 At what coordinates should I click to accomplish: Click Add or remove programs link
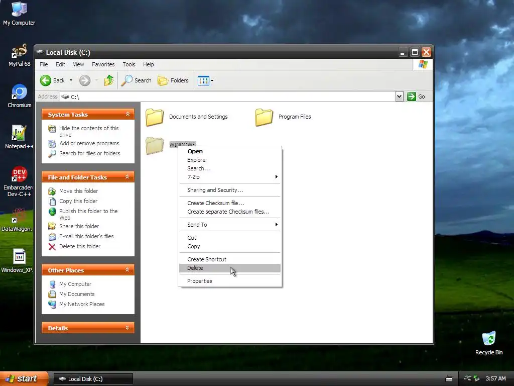pos(89,143)
